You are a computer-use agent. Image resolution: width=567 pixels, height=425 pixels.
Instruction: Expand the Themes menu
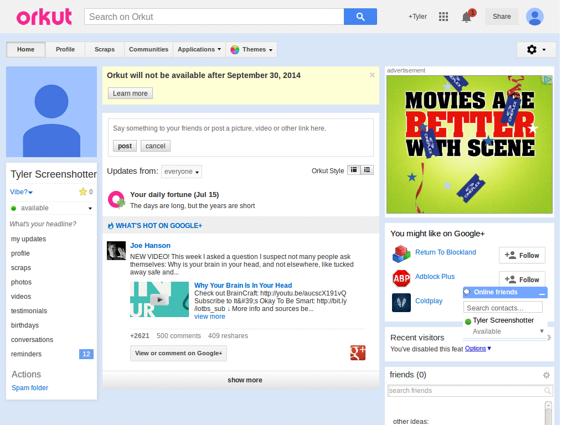tap(251, 49)
